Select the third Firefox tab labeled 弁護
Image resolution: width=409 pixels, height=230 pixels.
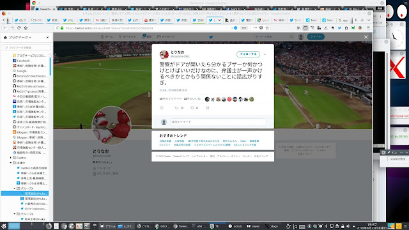tap(52, 20)
